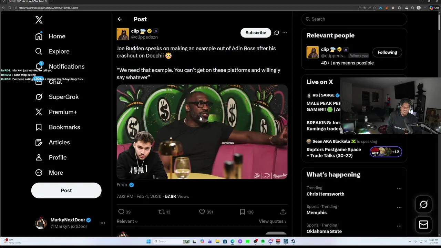Click the Grok explain icon on post

pyautogui.click(x=276, y=33)
